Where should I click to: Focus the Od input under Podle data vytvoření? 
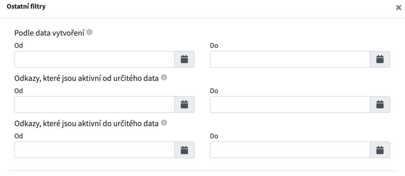(94, 59)
